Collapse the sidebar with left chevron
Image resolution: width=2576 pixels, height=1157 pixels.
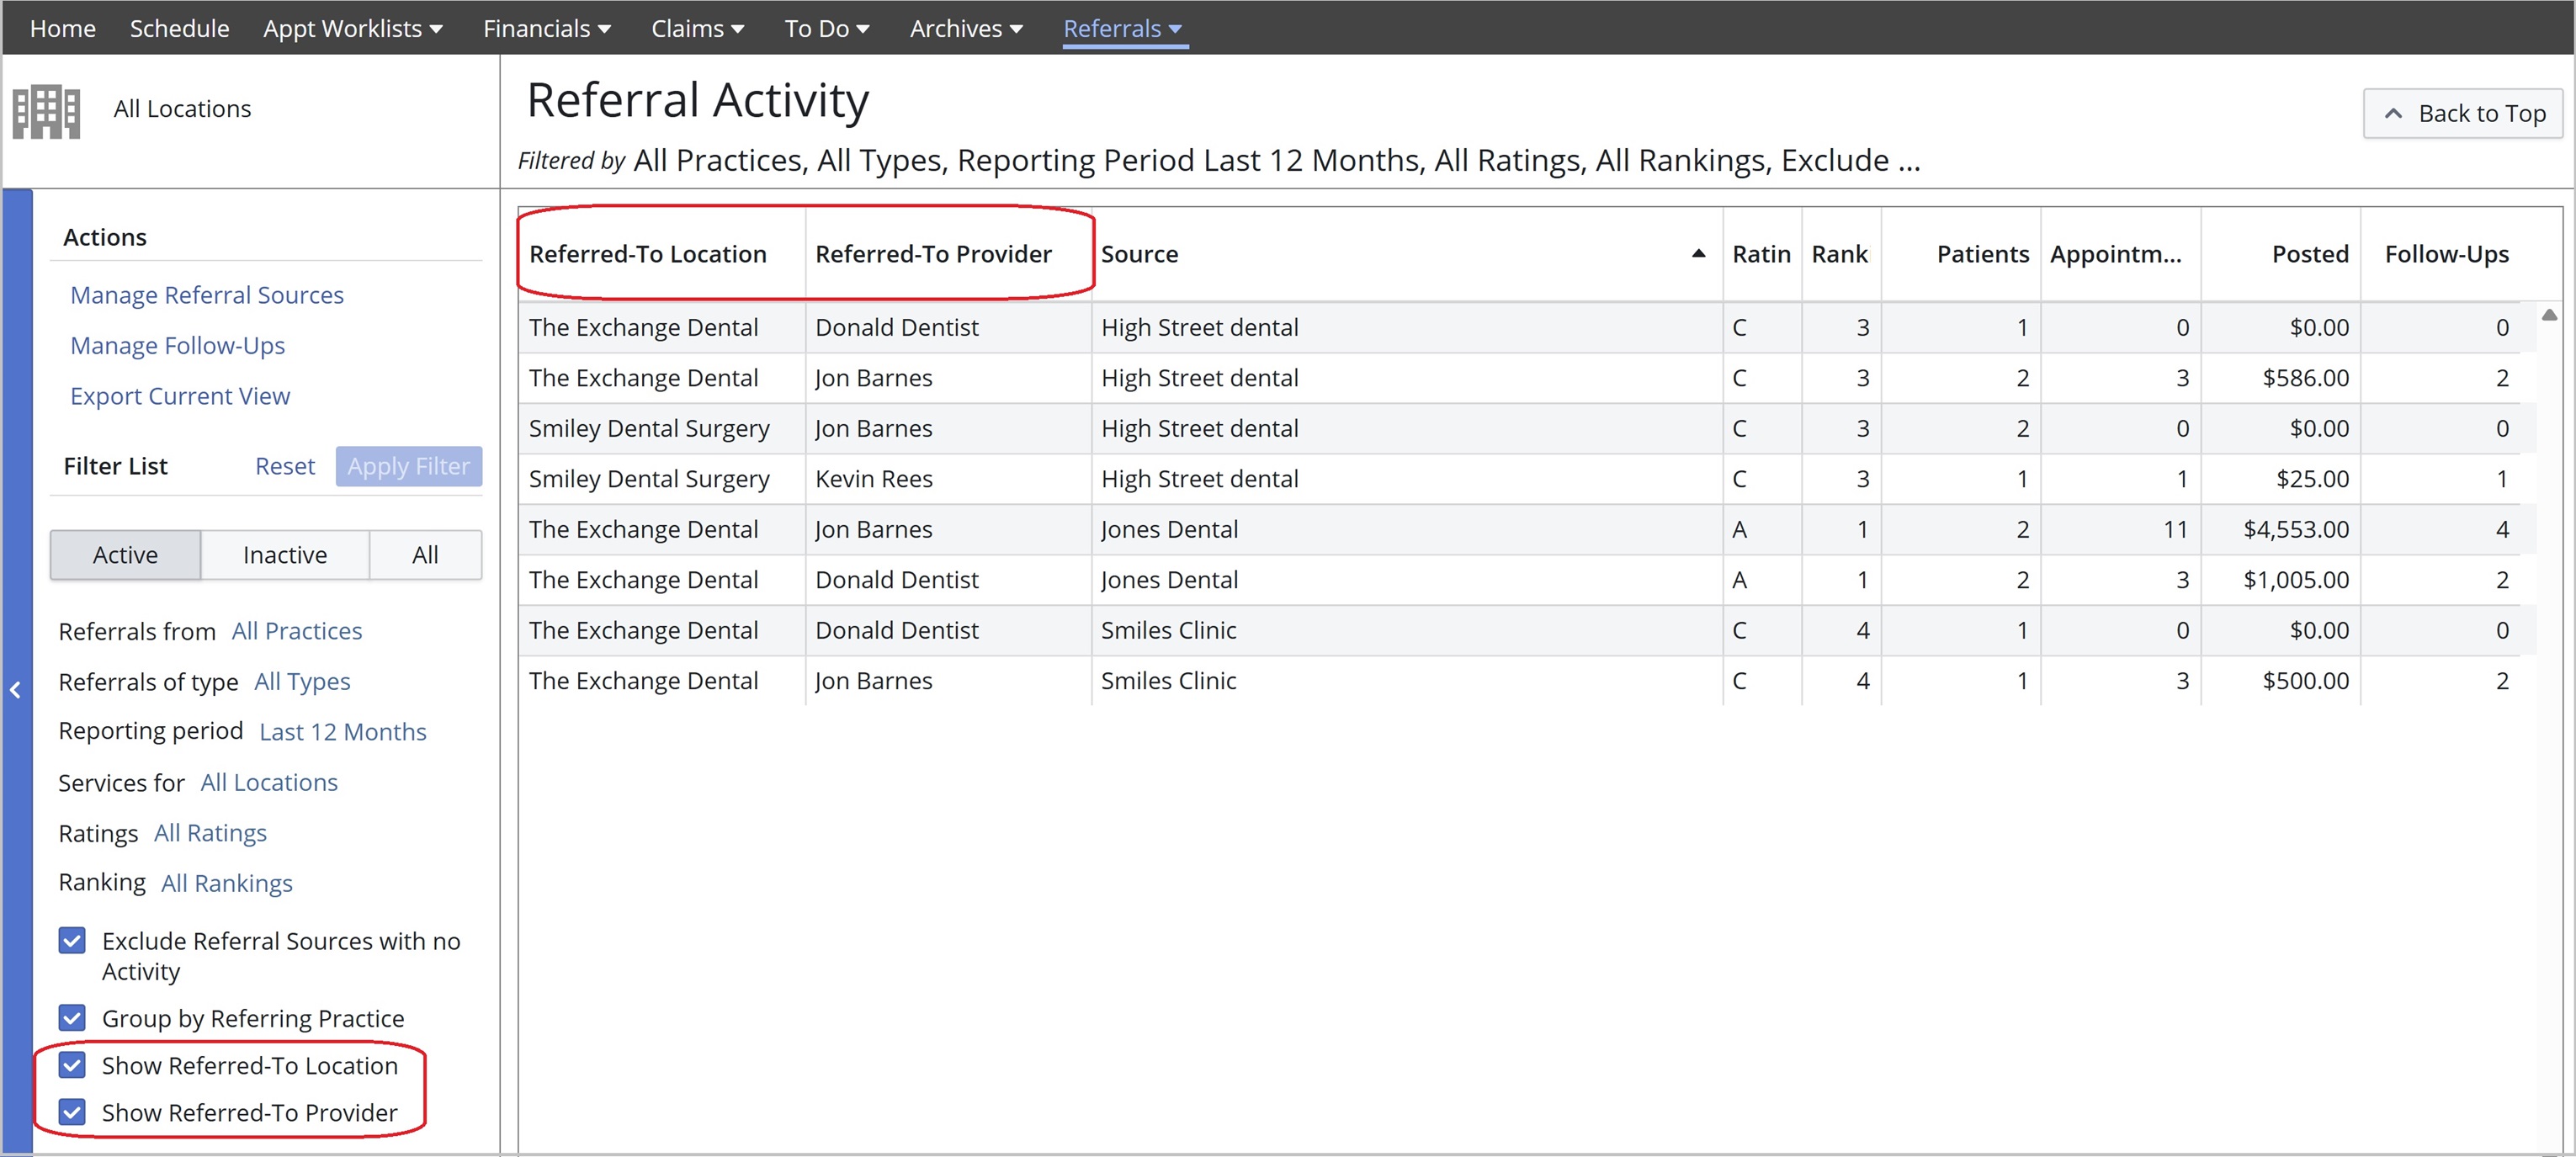coord(16,690)
